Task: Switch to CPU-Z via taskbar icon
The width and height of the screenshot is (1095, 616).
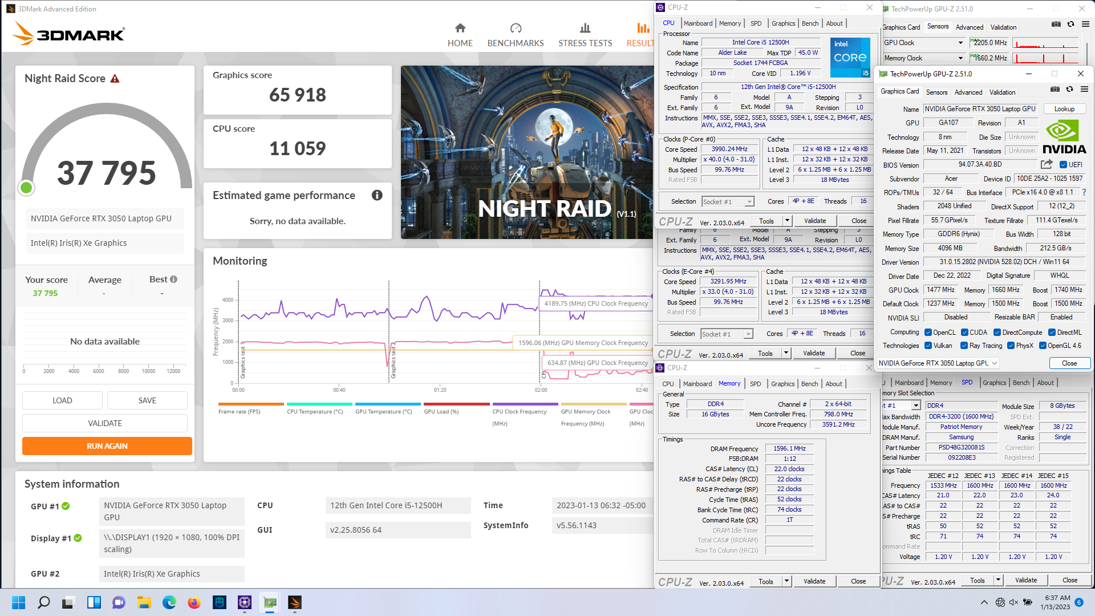Action: pos(245,602)
